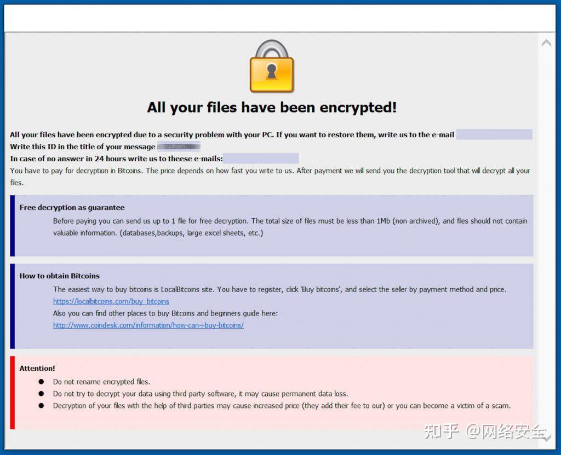Screen dimensions: 561x455
Task: Click the dark blue bar beside Bitcoins section
Action: pyautogui.click(x=13, y=306)
